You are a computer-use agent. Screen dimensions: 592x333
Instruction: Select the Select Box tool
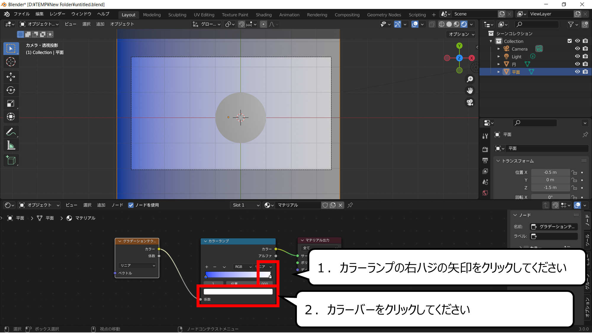[11, 49]
